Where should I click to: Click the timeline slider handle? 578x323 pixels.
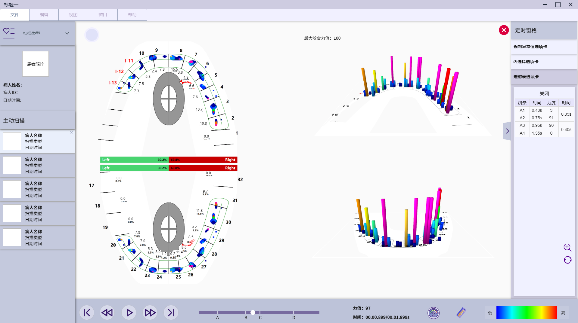point(253,312)
